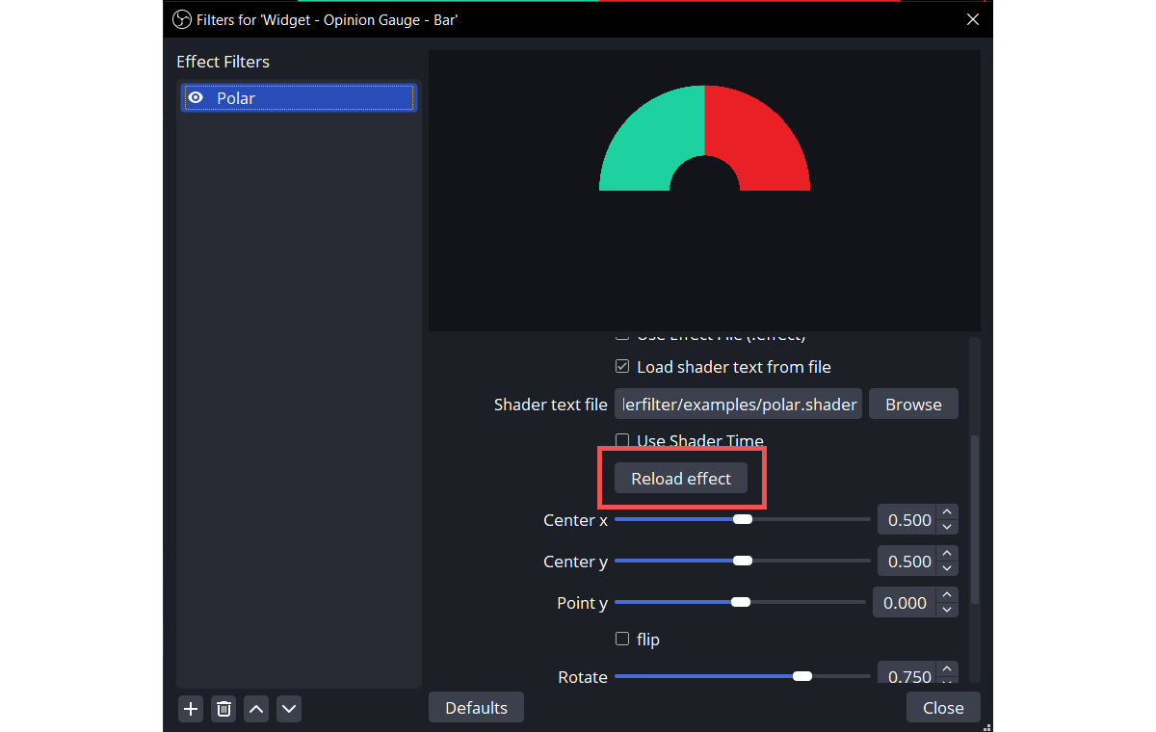Click the OBS logo in the title bar
Screen dimensions: 1156x732
181,18
